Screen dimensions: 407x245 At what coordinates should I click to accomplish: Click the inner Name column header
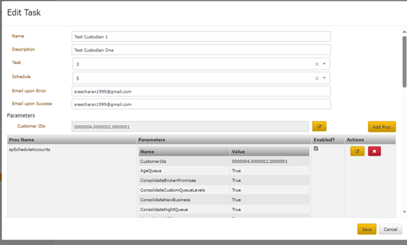coord(184,151)
